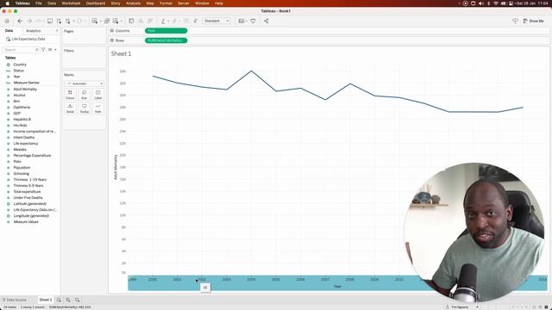The height and width of the screenshot is (310, 552).
Task: Open the mark type Automatic dropdown
Action: [x=85, y=84]
